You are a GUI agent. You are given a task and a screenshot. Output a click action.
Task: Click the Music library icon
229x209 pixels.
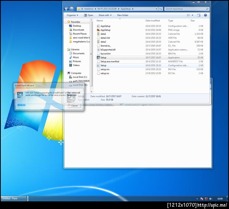coord(71,57)
